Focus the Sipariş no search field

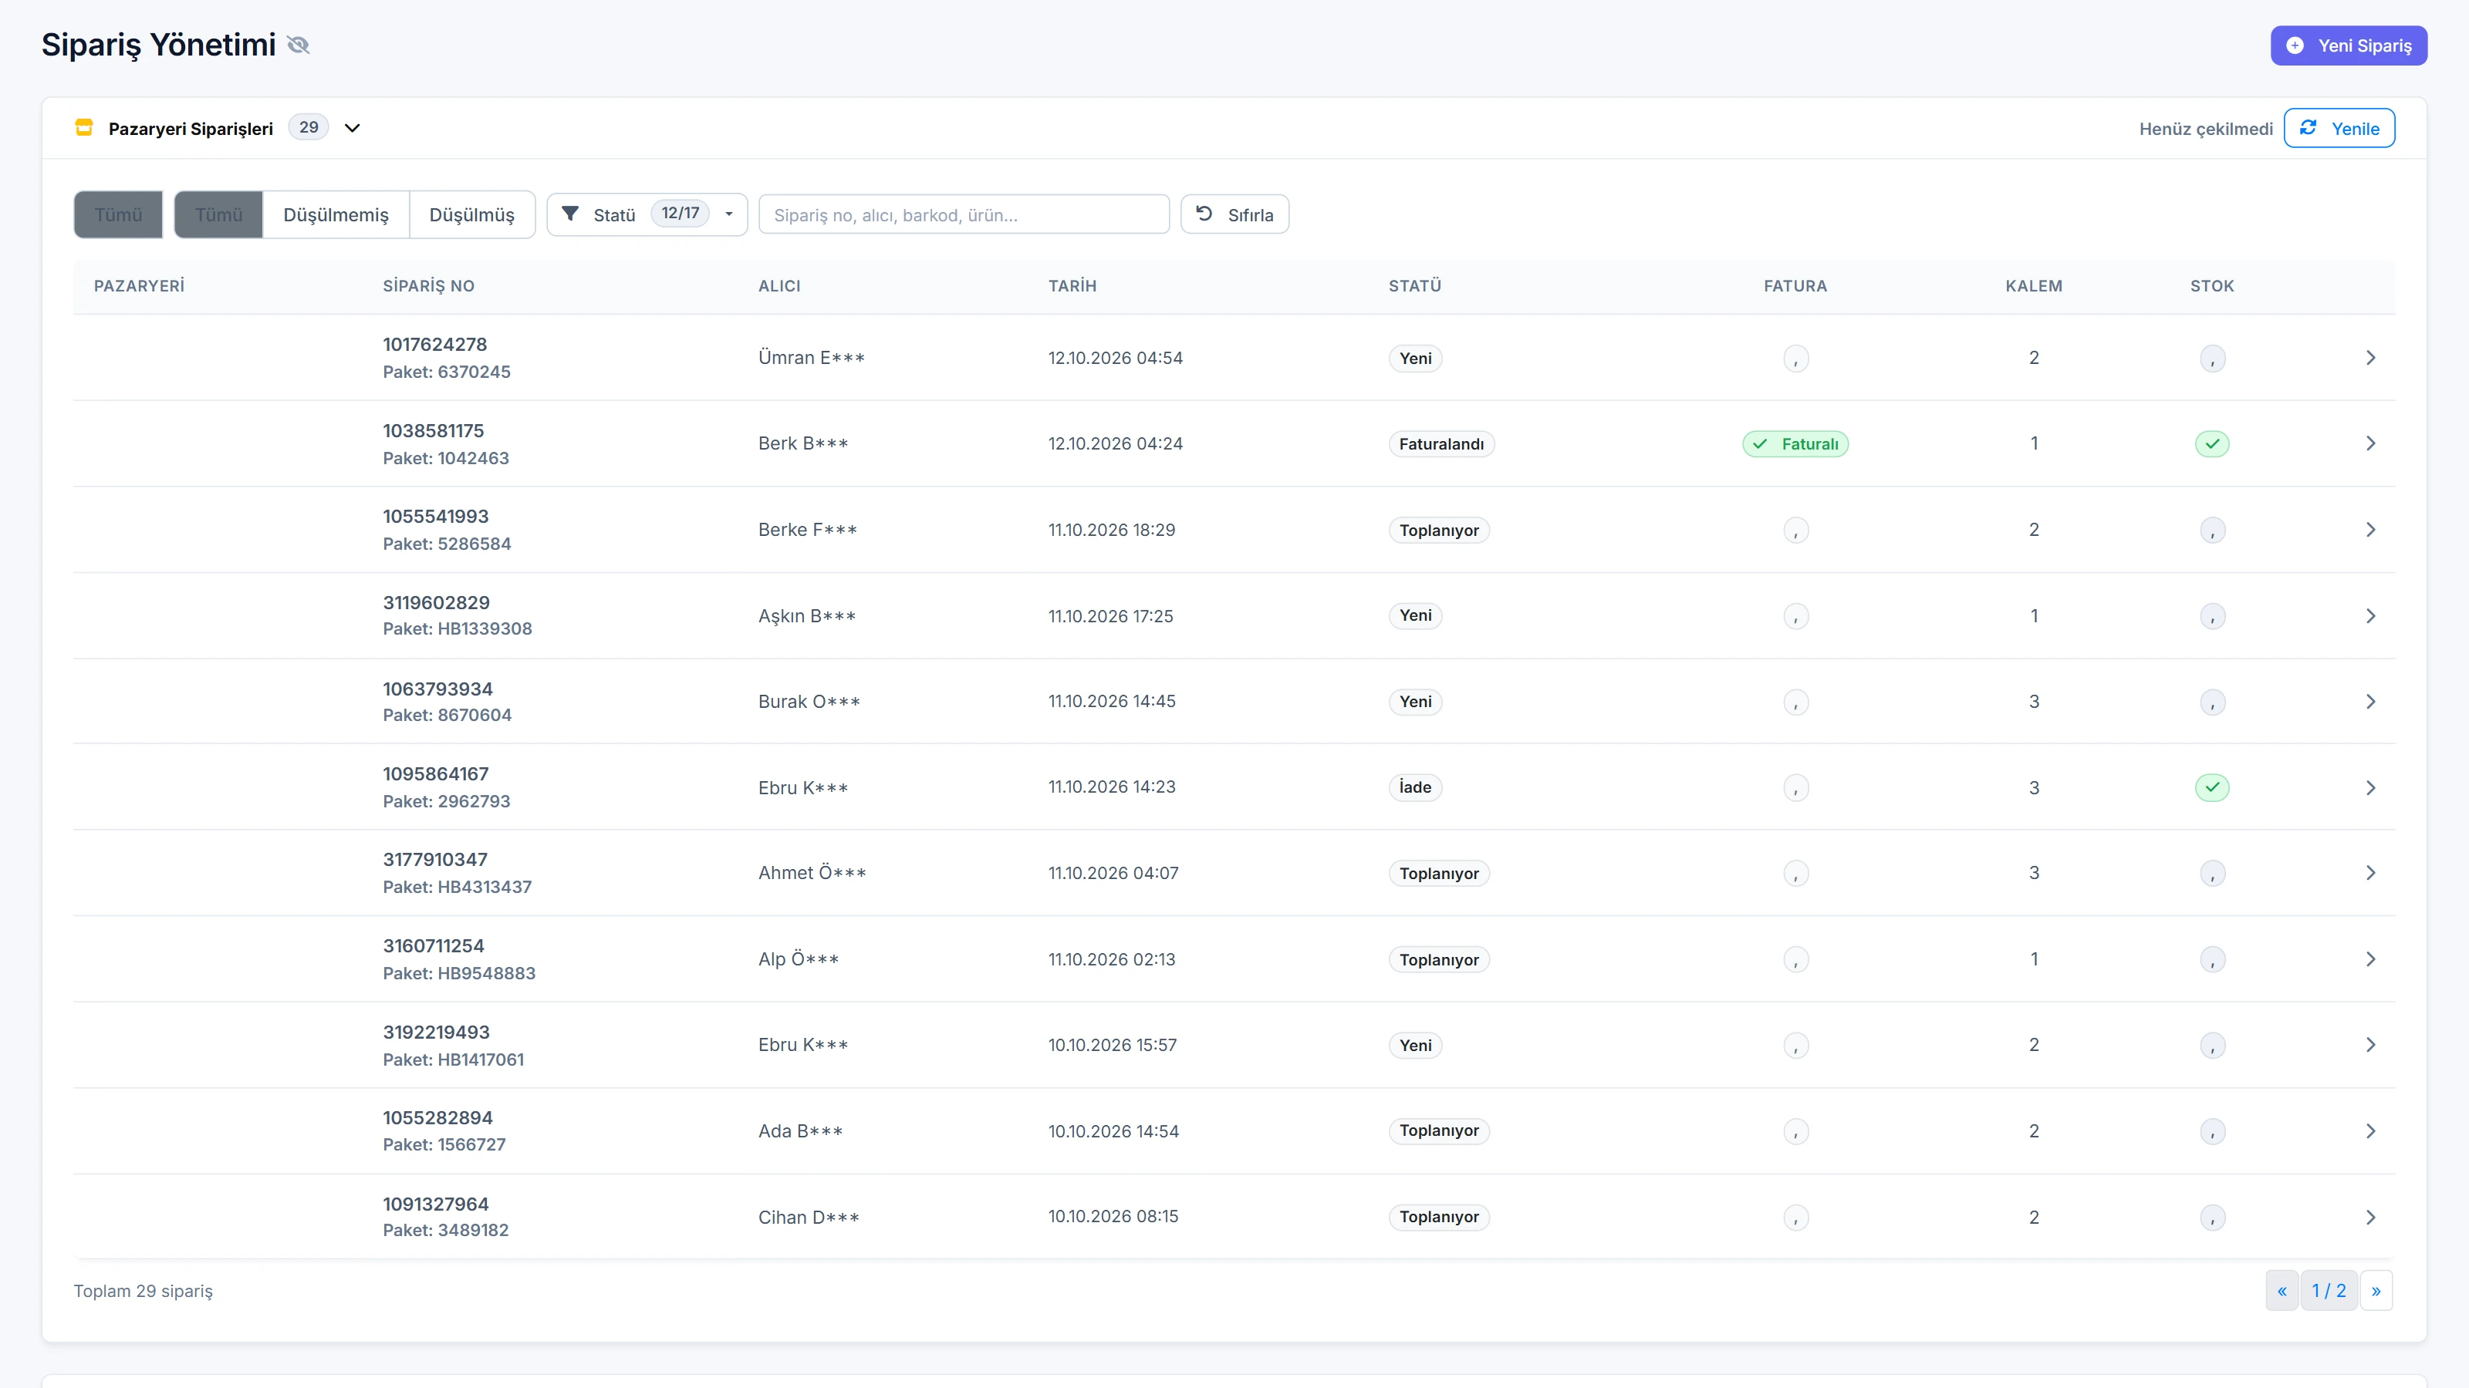click(963, 214)
